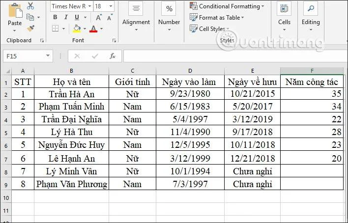Select the Format Painter brush
The height and width of the screenshot is (223, 348).
tap(30, 28)
